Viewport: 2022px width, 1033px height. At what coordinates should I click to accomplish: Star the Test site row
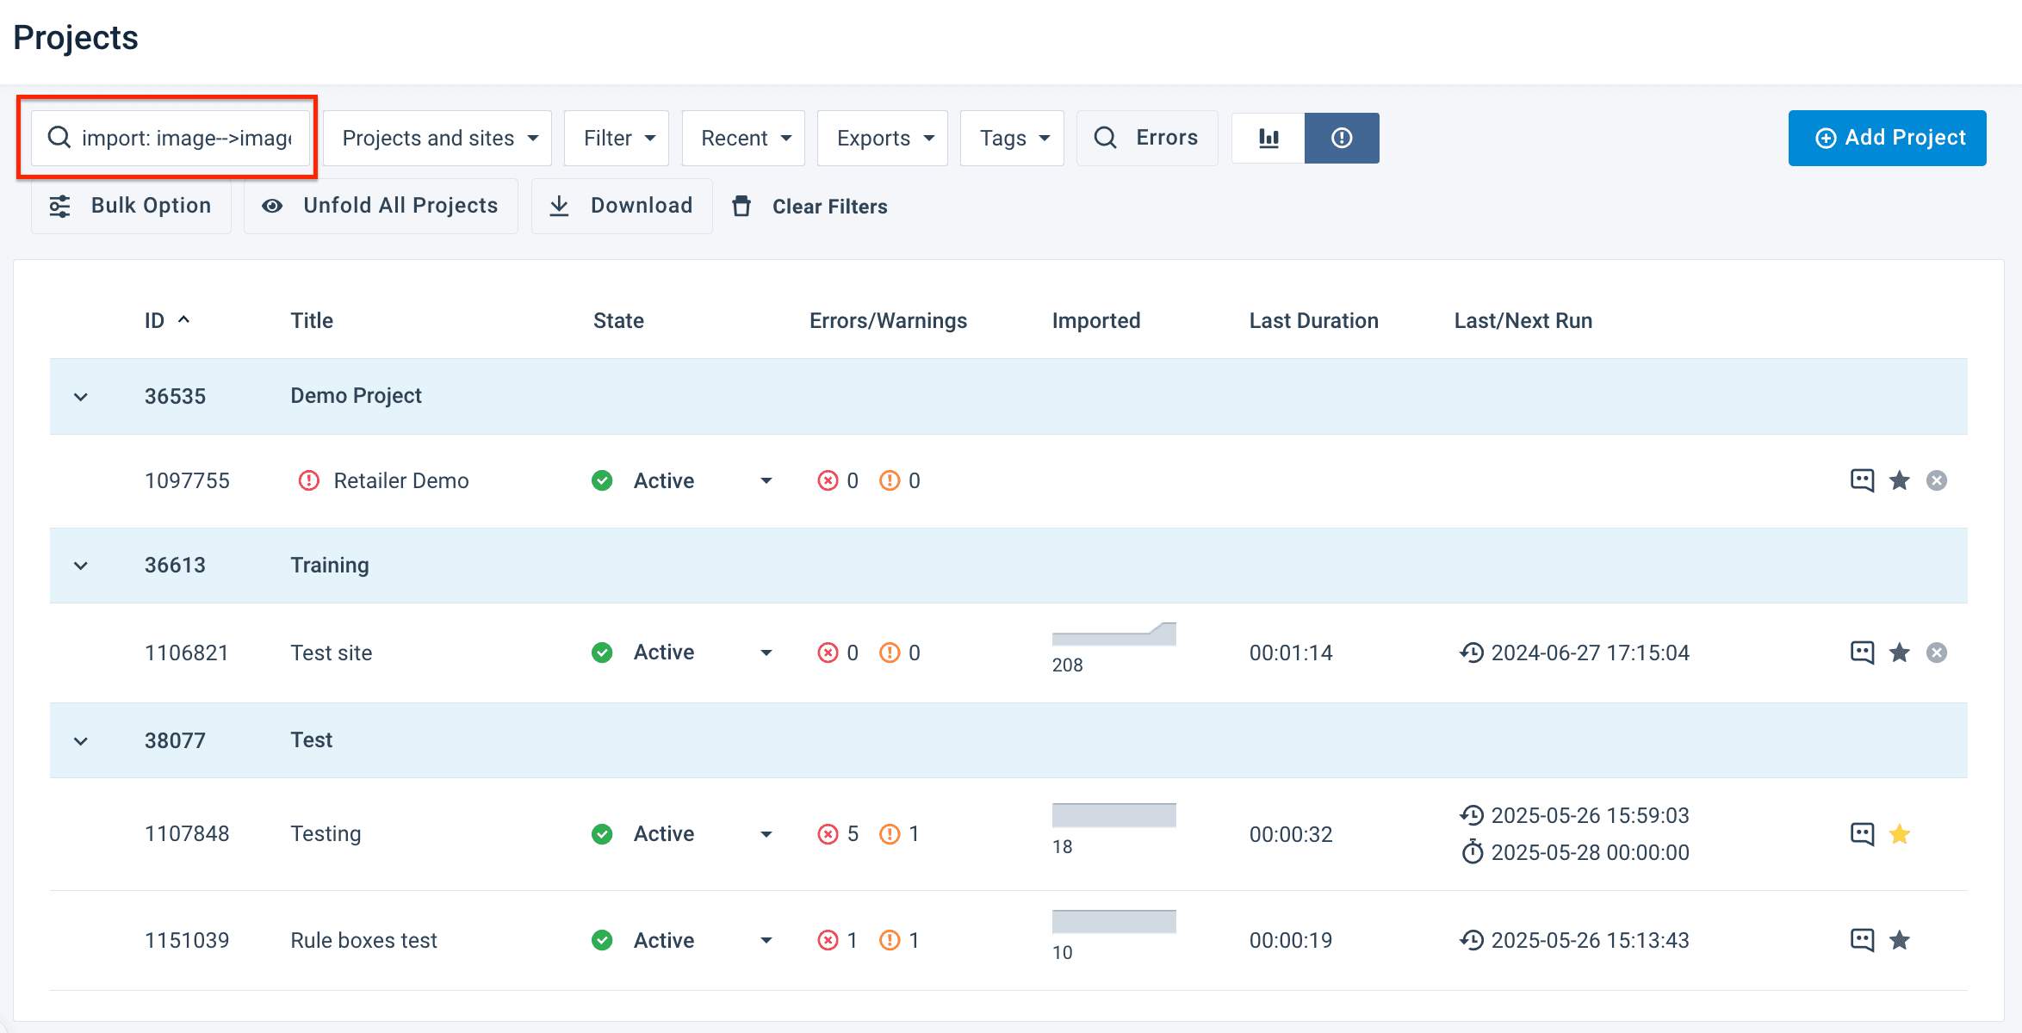(1899, 653)
